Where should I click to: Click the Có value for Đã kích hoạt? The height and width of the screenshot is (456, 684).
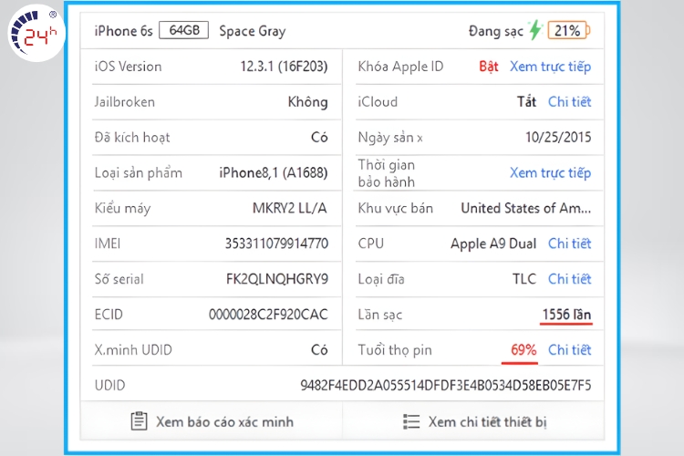pyautogui.click(x=319, y=138)
